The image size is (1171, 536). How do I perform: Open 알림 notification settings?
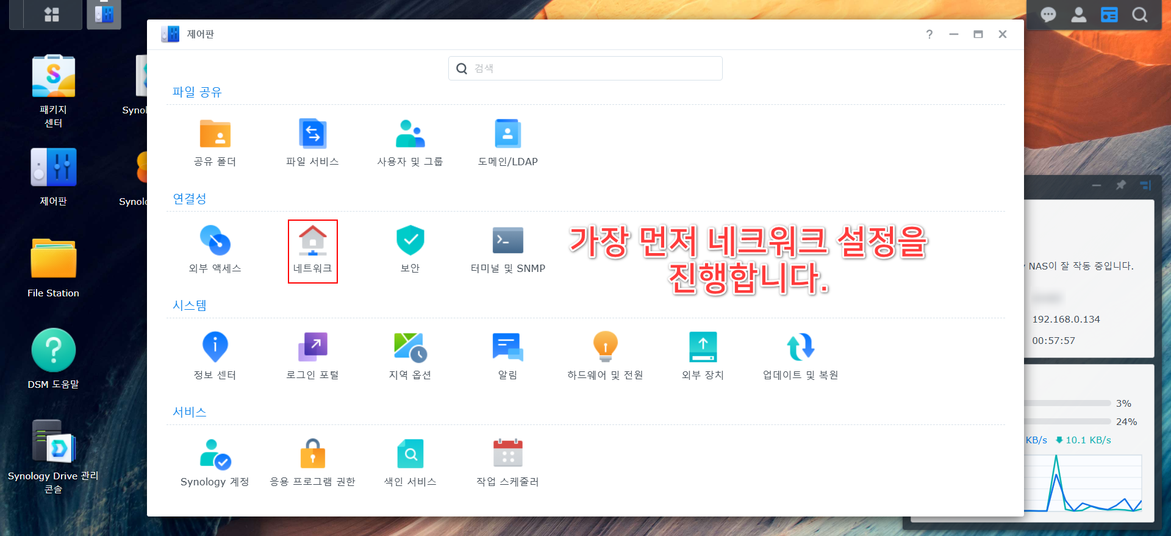click(x=507, y=357)
